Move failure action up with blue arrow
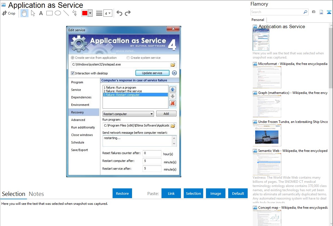The image size is (333, 226). pyautogui.click(x=173, y=89)
